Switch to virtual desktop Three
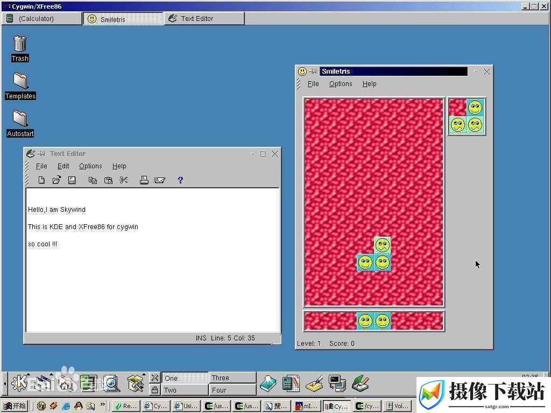The width and height of the screenshot is (551, 413). pyautogui.click(x=232, y=378)
